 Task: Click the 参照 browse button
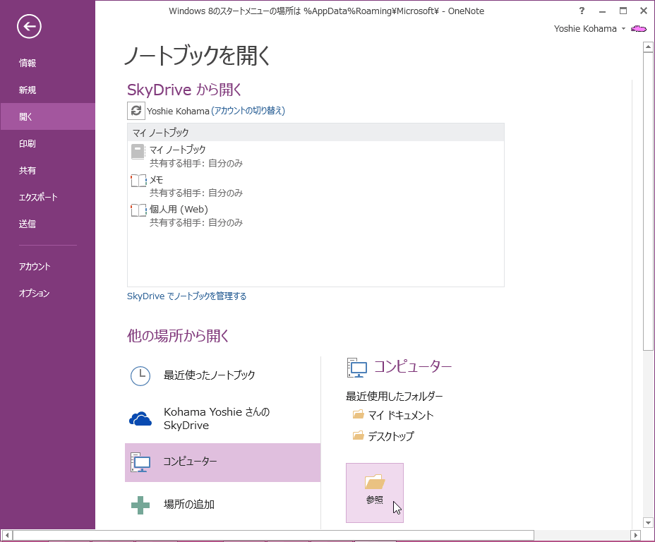375,493
